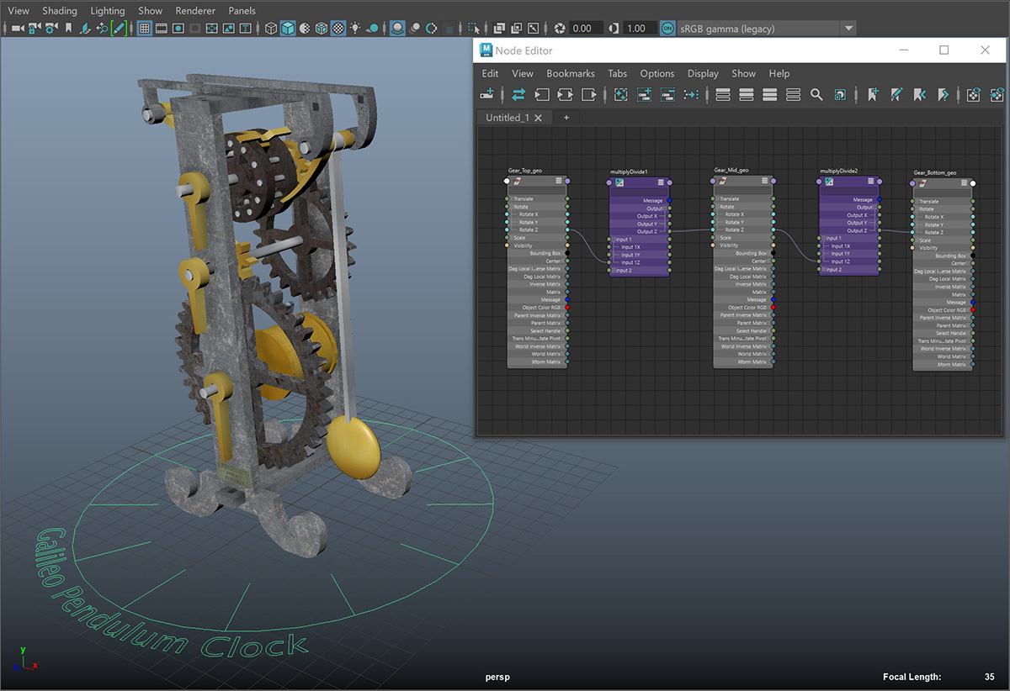
Task: Open the Bookmarks menu in Node Editor
Action: pos(570,74)
